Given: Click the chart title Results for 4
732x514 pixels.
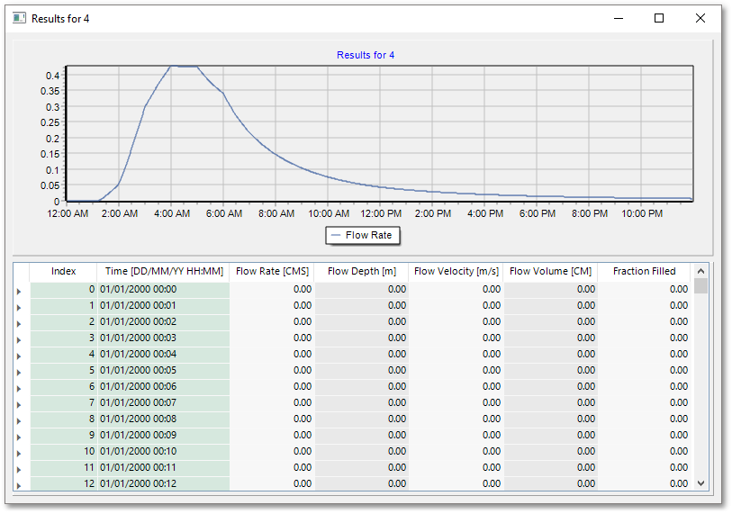Looking at the screenshot, I should (x=366, y=55).
